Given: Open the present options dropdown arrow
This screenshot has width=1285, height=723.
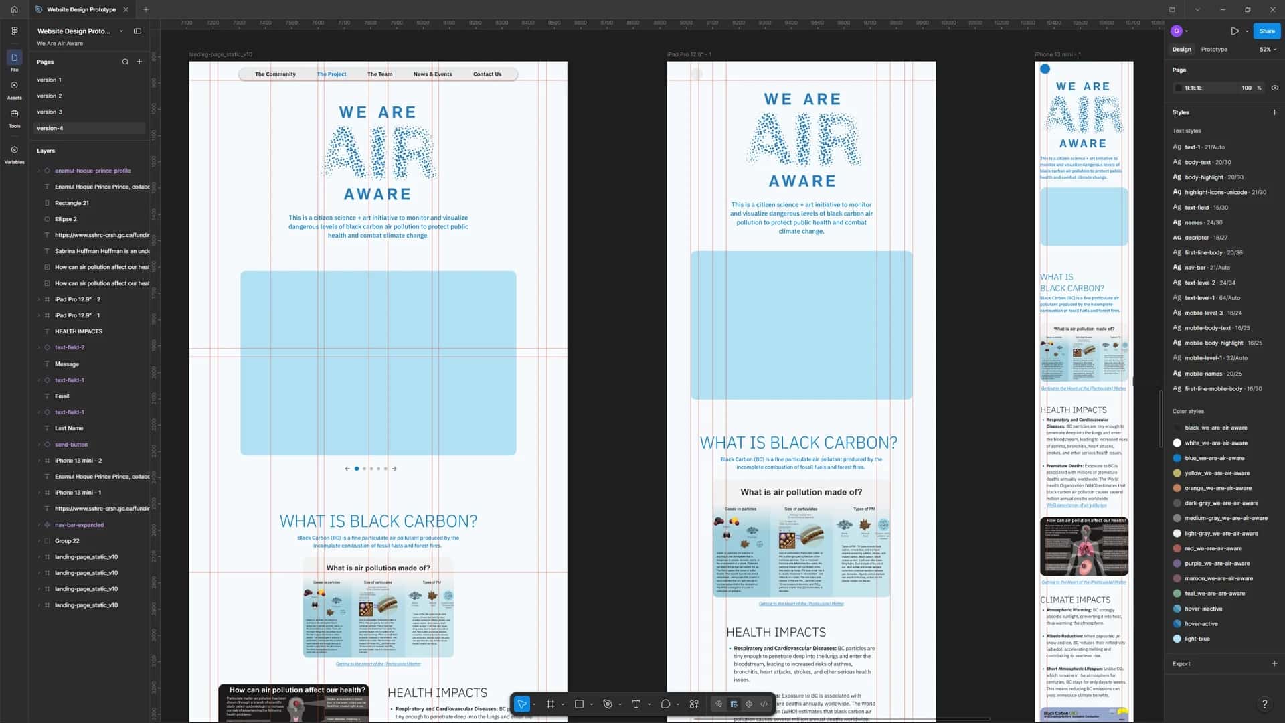Looking at the screenshot, I should pyautogui.click(x=1247, y=31).
